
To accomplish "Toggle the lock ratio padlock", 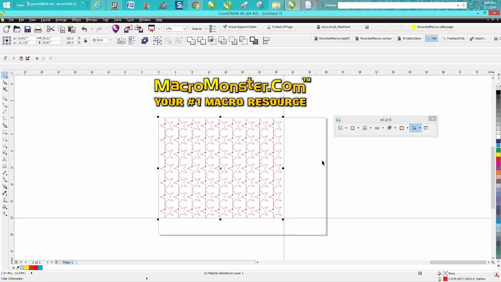I will 85,40.
